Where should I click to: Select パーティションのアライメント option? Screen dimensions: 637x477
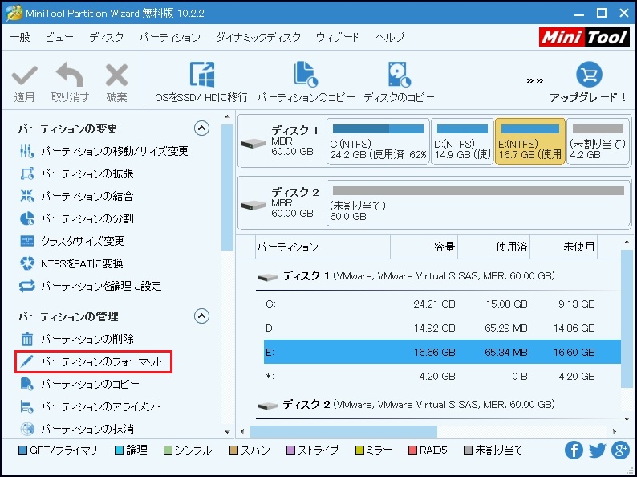point(90,406)
